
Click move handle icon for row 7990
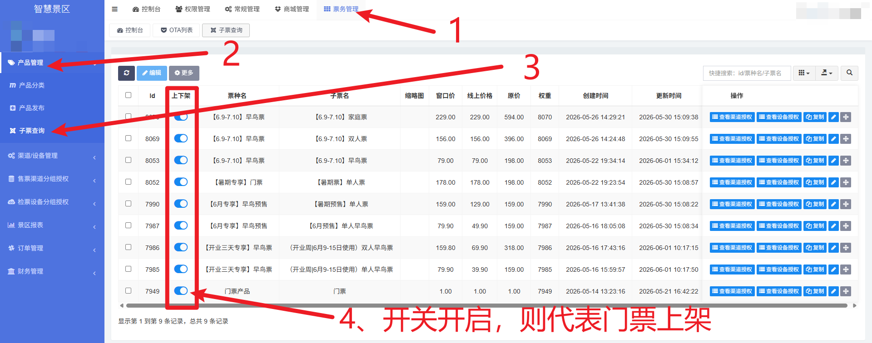point(846,204)
